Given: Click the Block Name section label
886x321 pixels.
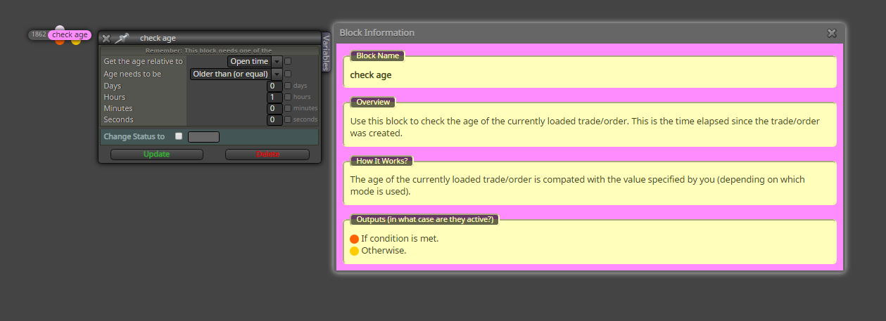Looking at the screenshot, I should coord(377,55).
